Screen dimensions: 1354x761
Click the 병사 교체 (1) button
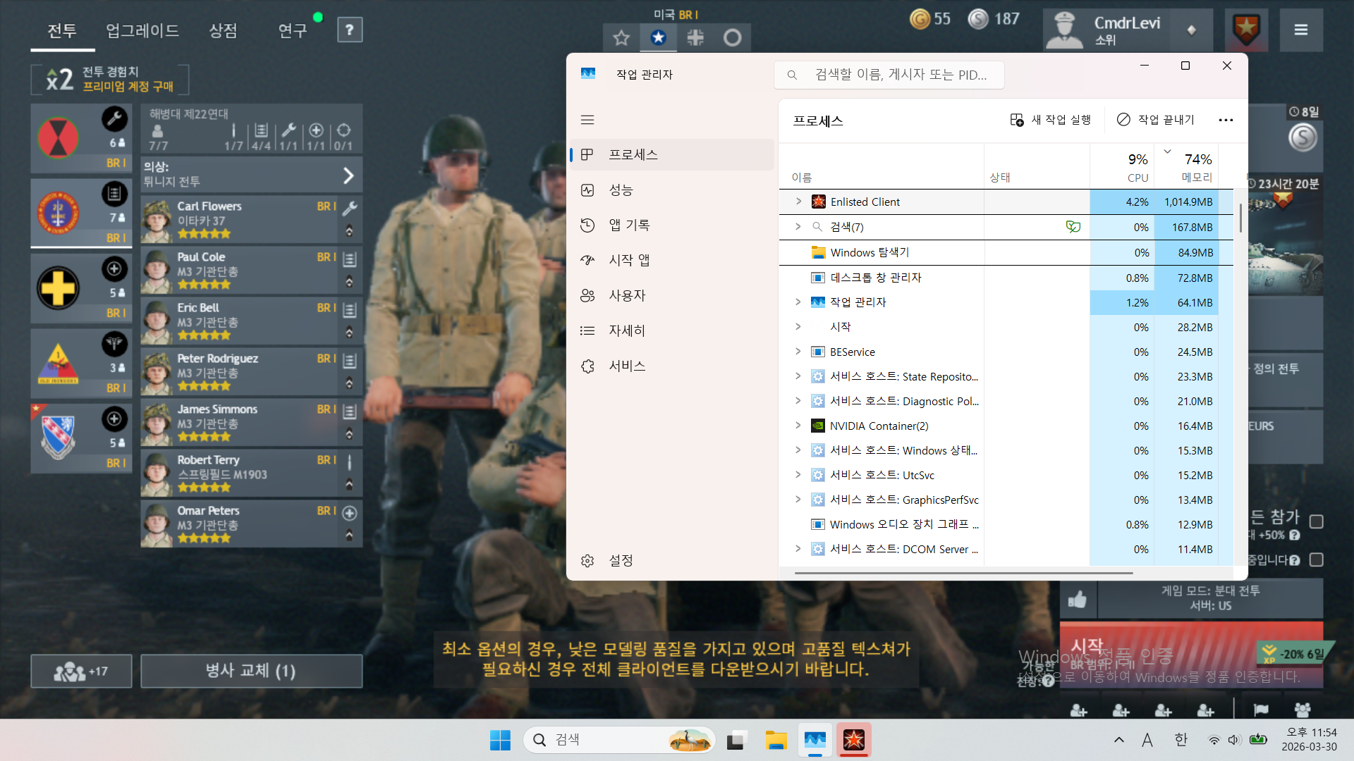251,671
